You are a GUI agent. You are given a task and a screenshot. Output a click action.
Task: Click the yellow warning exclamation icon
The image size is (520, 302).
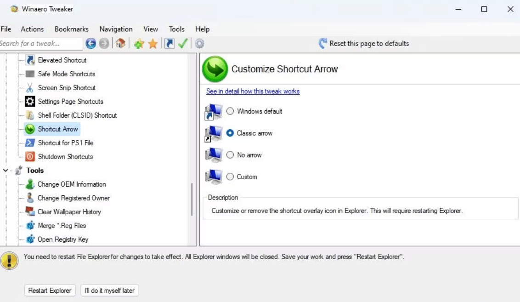(9, 261)
